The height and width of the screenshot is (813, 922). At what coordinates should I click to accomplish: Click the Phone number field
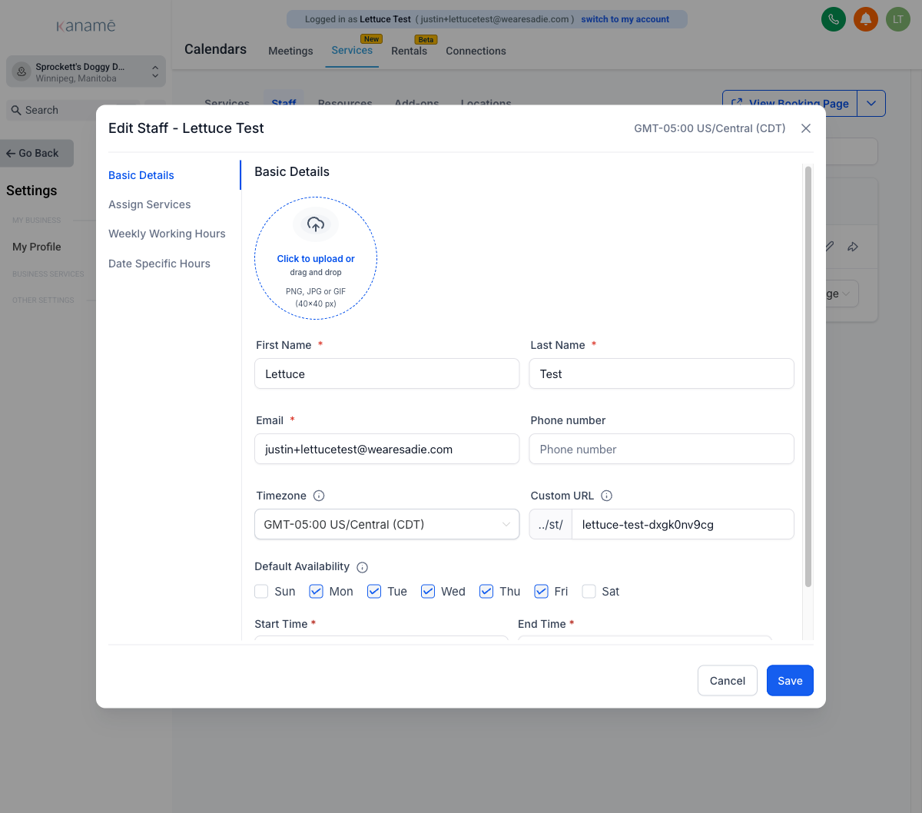[662, 449]
